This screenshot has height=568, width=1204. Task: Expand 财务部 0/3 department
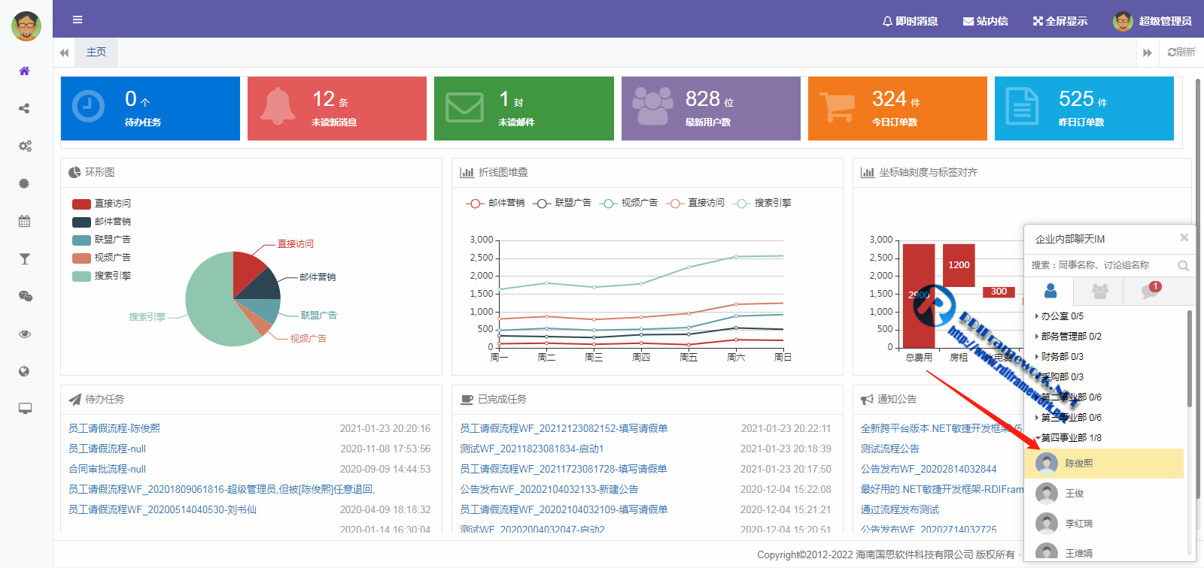pyautogui.click(x=1060, y=357)
